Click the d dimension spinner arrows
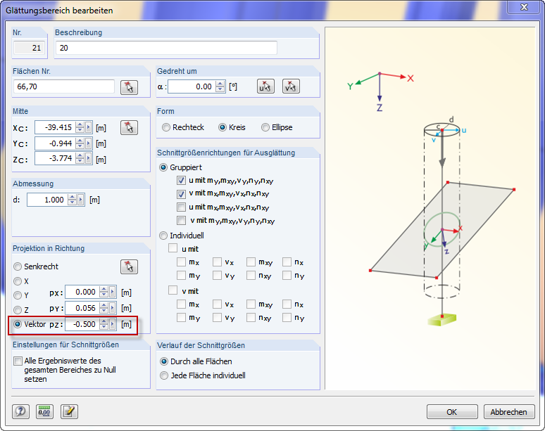Image resolution: width=545 pixels, height=431 pixels. [x=73, y=200]
